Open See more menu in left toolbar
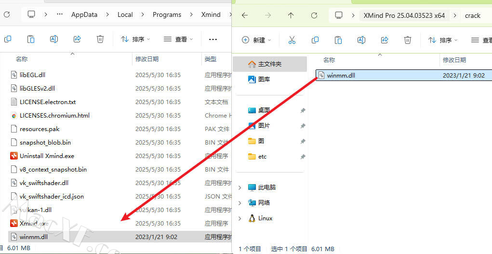The height and width of the screenshot is (254, 492). [213, 39]
